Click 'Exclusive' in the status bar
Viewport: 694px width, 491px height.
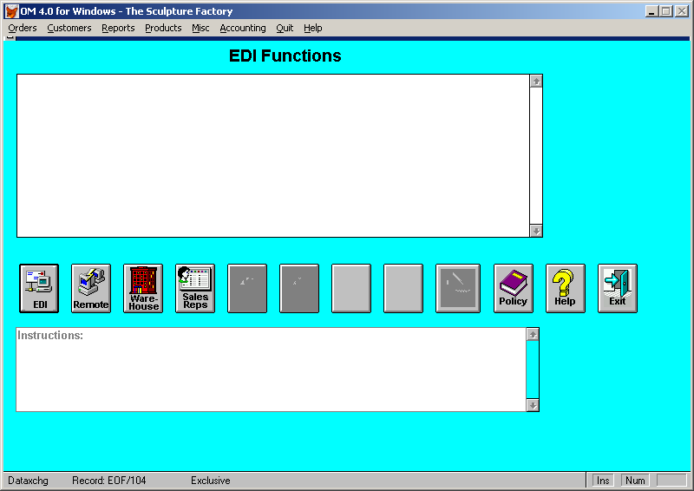210,481
